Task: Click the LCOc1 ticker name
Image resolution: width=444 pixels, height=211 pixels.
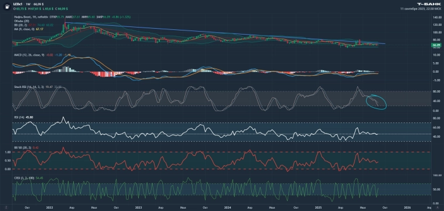Action: pyautogui.click(x=18, y=4)
